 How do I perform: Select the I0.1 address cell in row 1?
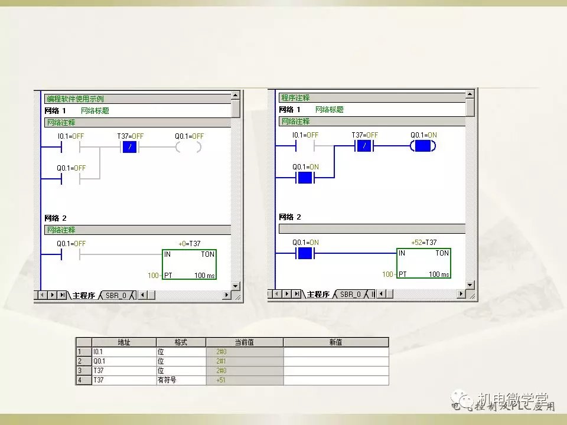(x=124, y=352)
